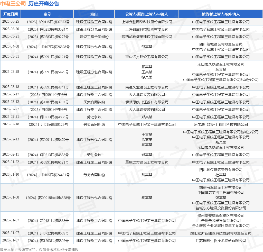This screenshot has width=263, height=252.
Task: Click defendant 南京书军建设工程有限公司
Action: (221, 187)
